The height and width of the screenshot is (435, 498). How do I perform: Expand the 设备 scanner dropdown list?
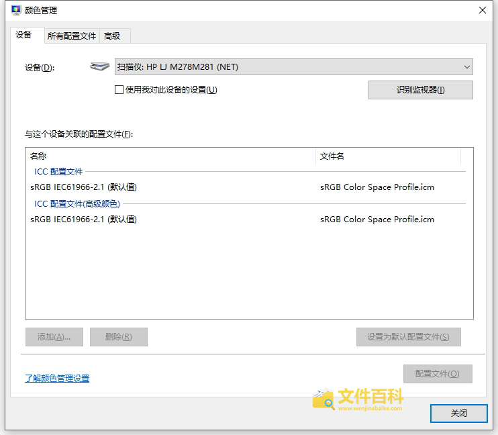point(293,66)
